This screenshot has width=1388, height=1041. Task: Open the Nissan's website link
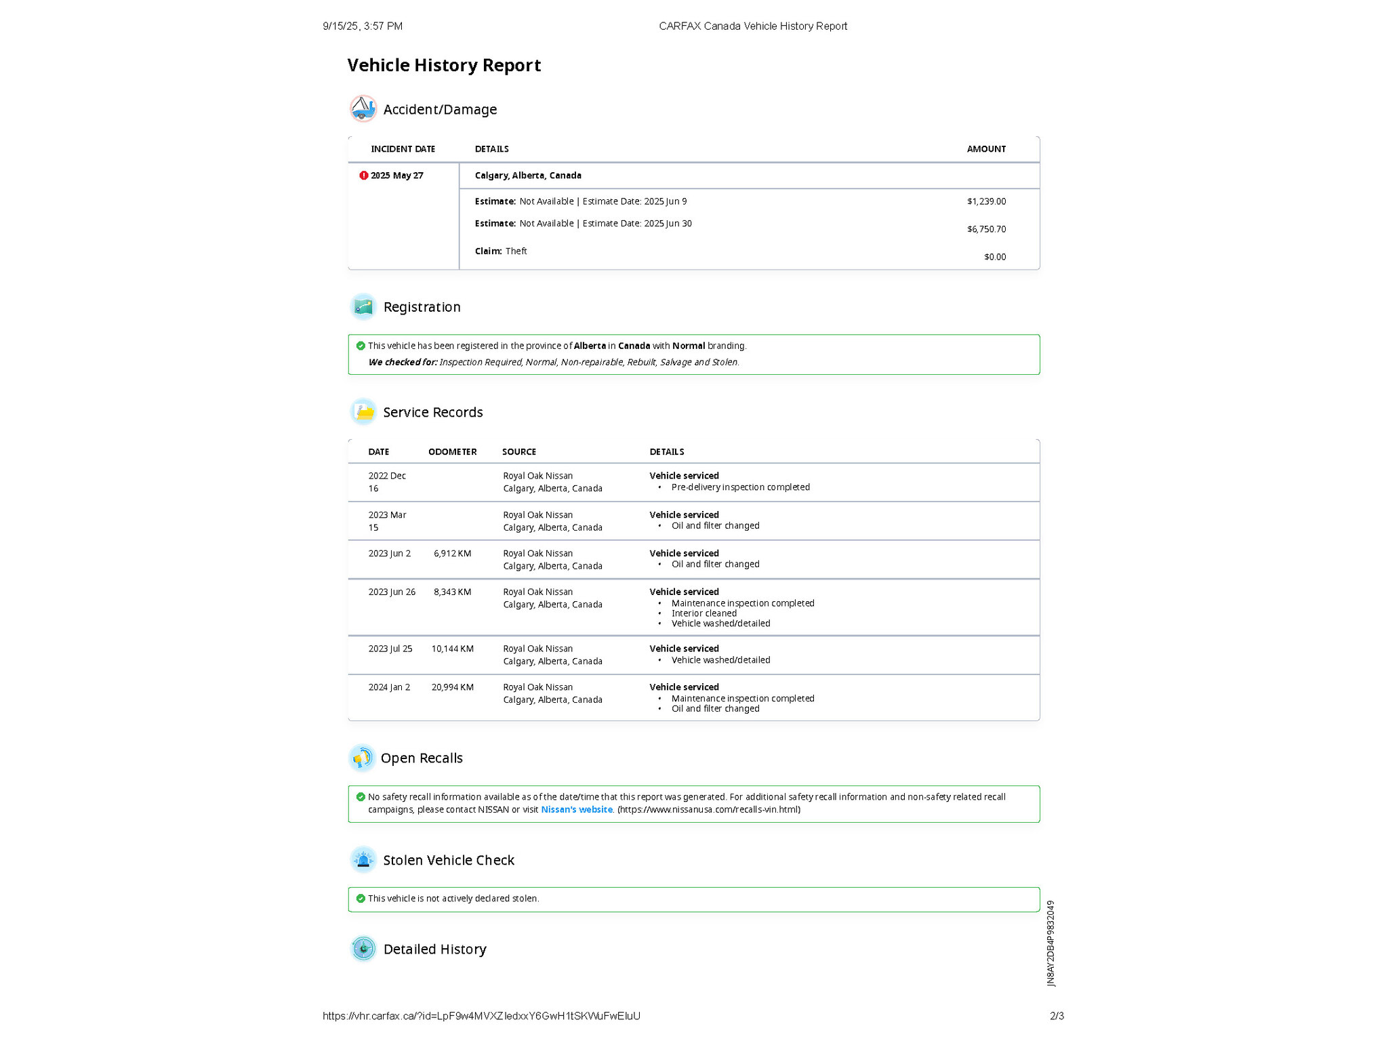[577, 809]
